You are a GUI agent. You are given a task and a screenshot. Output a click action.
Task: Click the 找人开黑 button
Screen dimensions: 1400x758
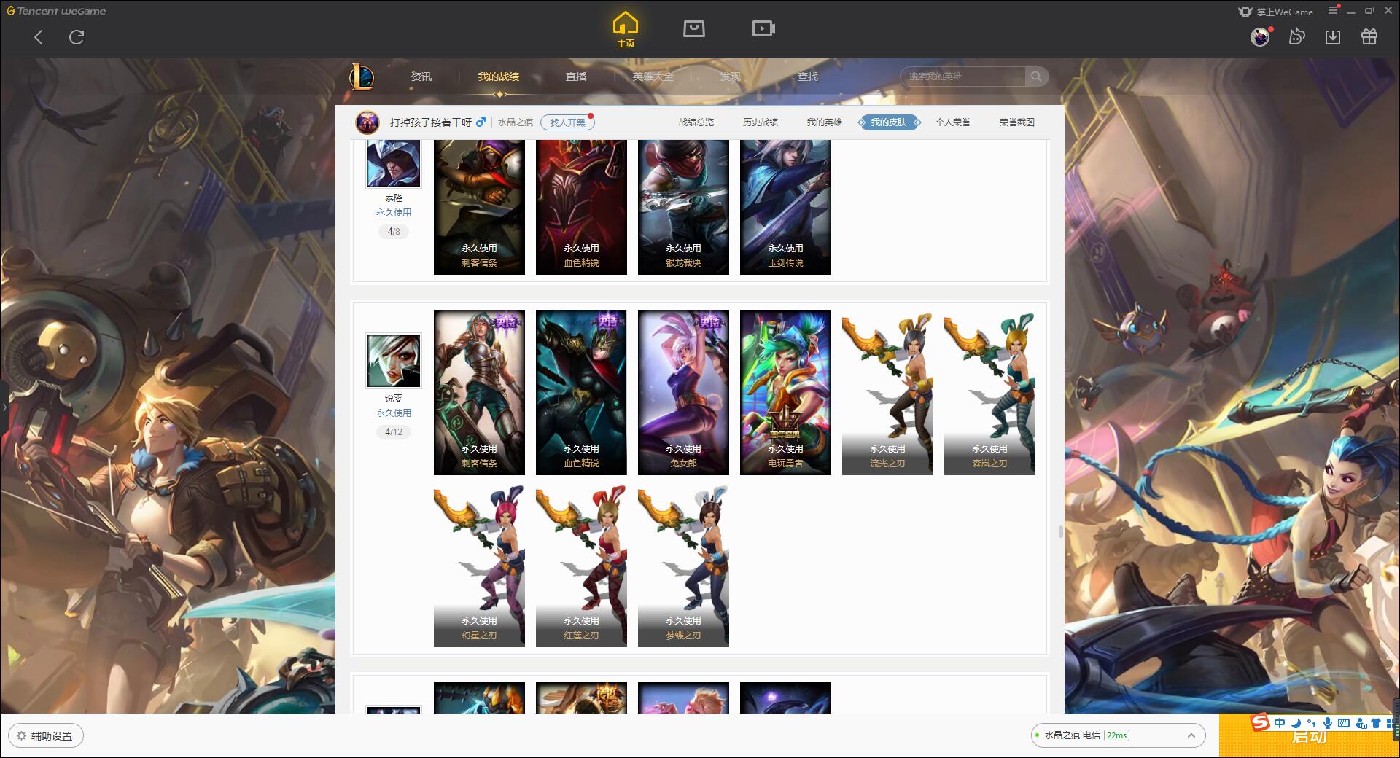[567, 122]
